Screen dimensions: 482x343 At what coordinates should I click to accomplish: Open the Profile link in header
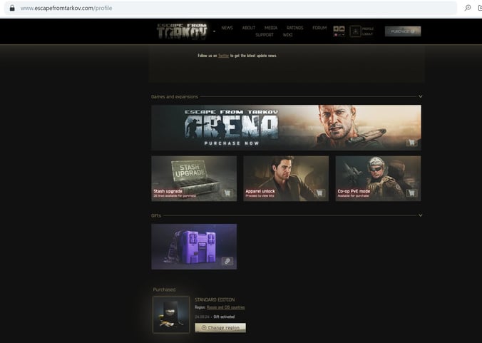pyautogui.click(x=368, y=29)
